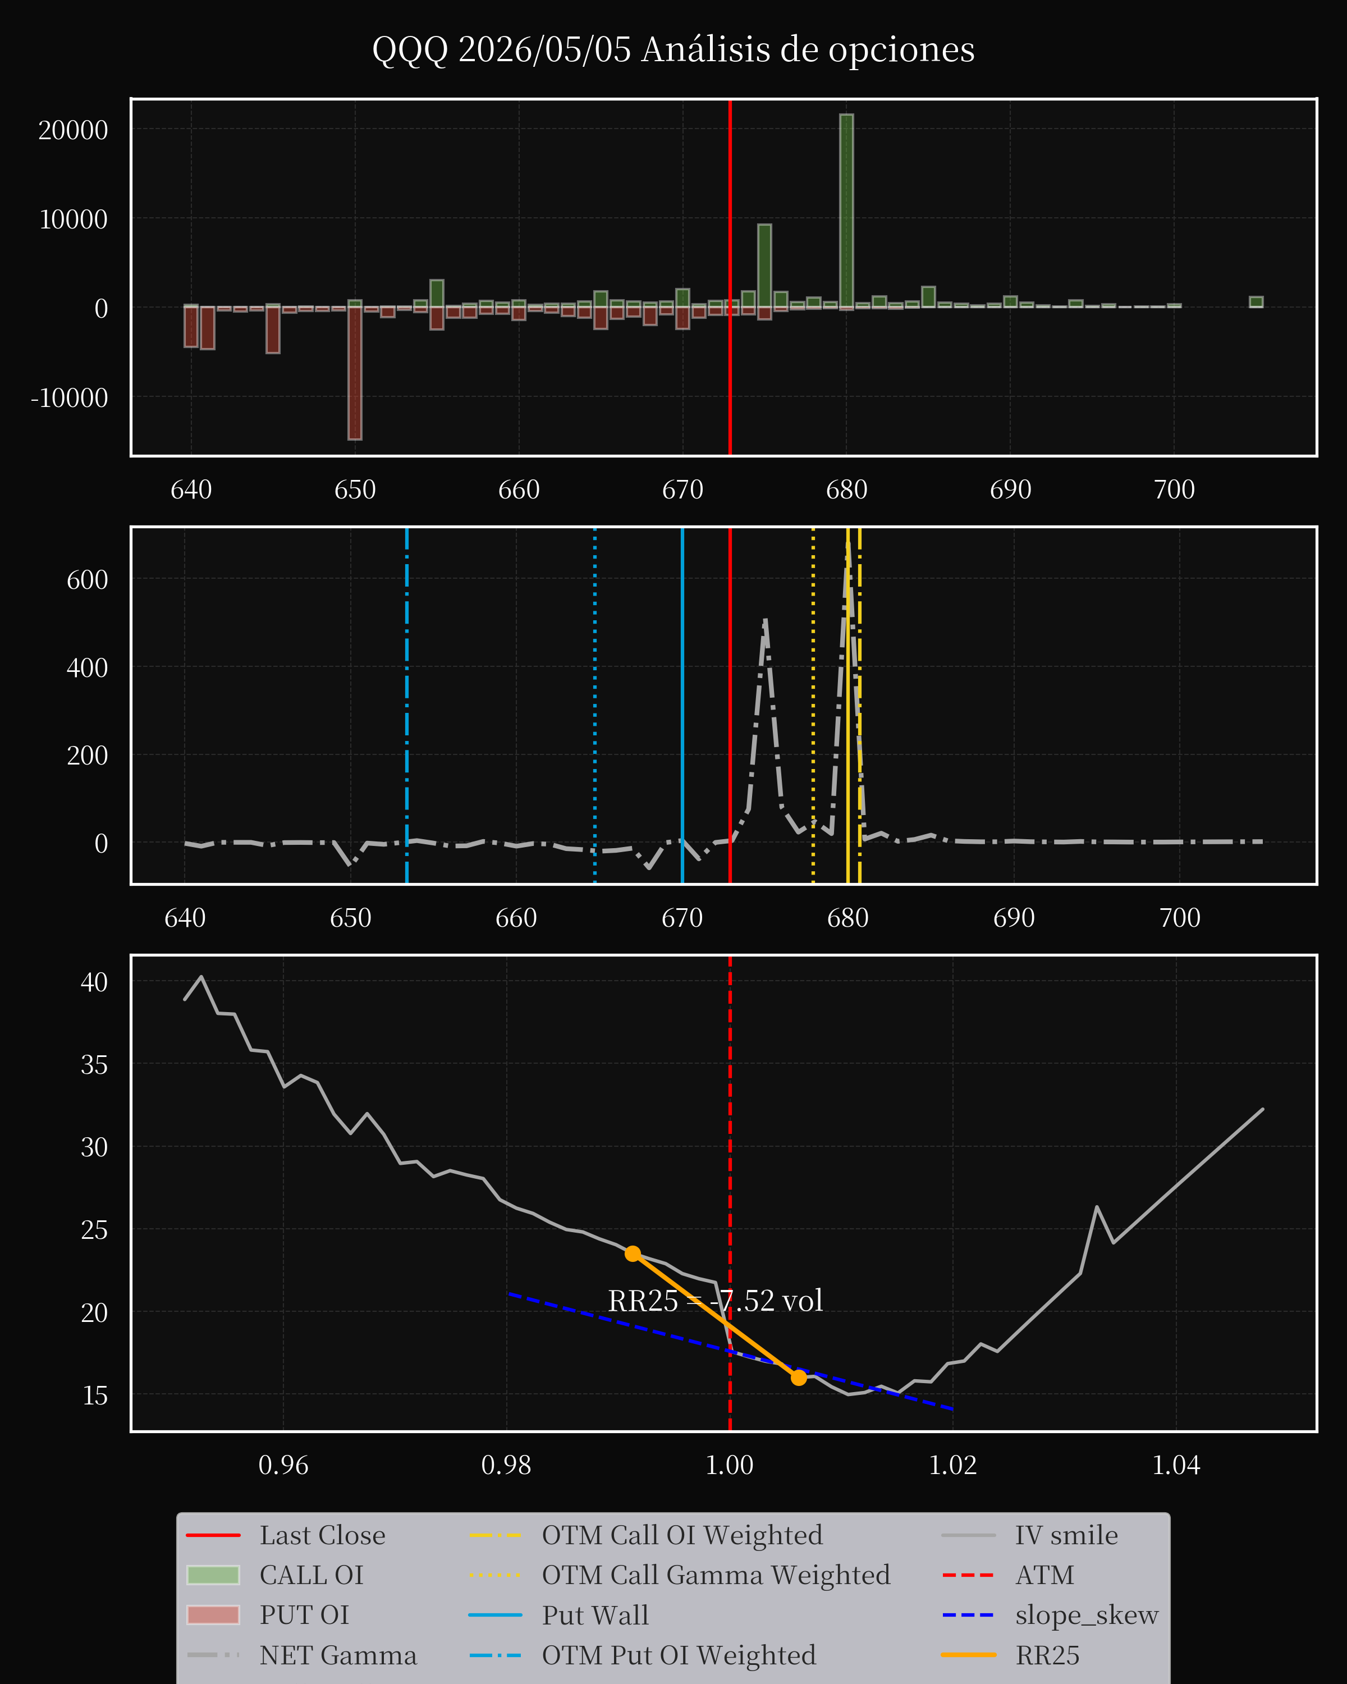Viewport: 1347px width, 1684px height.
Task: Click the '10000' y-axis label
Action: click(74, 219)
